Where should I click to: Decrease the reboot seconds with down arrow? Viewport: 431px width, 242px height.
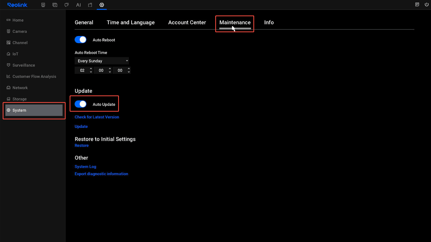click(x=129, y=72)
